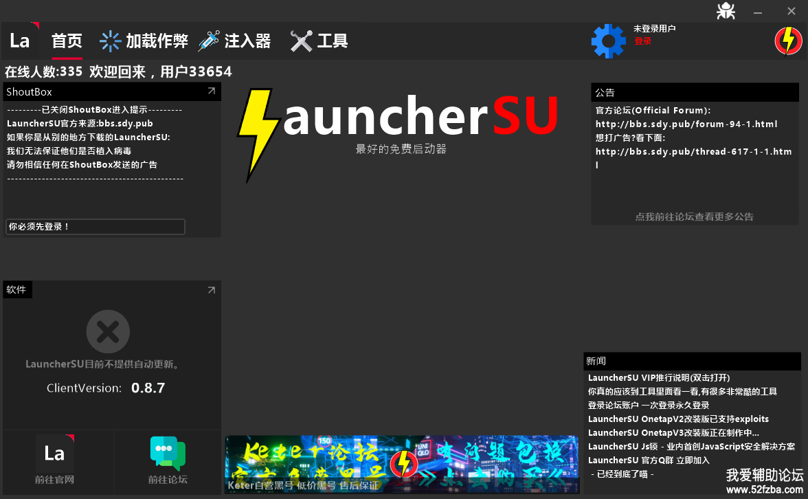Image resolution: width=808 pixels, height=499 pixels.
Task: Click ShoutBox line LauncherSU官方来源:bbs.sdy.pub
Action: click(80, 124)
